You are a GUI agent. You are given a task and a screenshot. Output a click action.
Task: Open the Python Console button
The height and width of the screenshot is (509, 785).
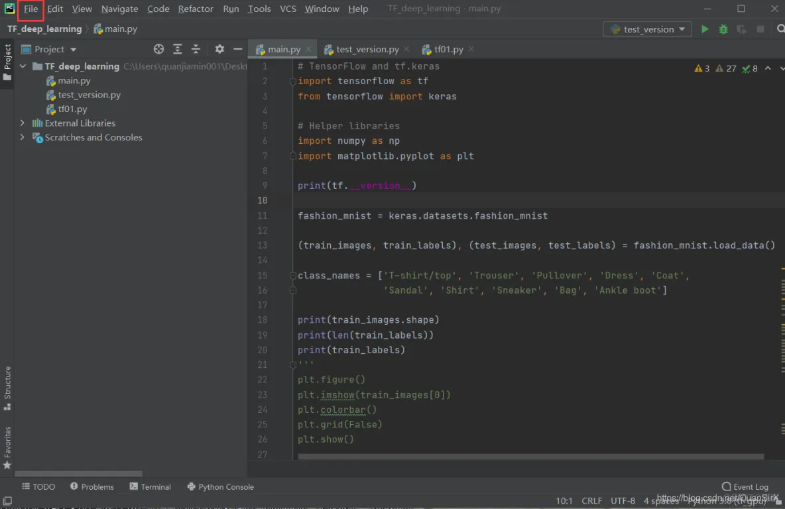click(x=221, y=486)
